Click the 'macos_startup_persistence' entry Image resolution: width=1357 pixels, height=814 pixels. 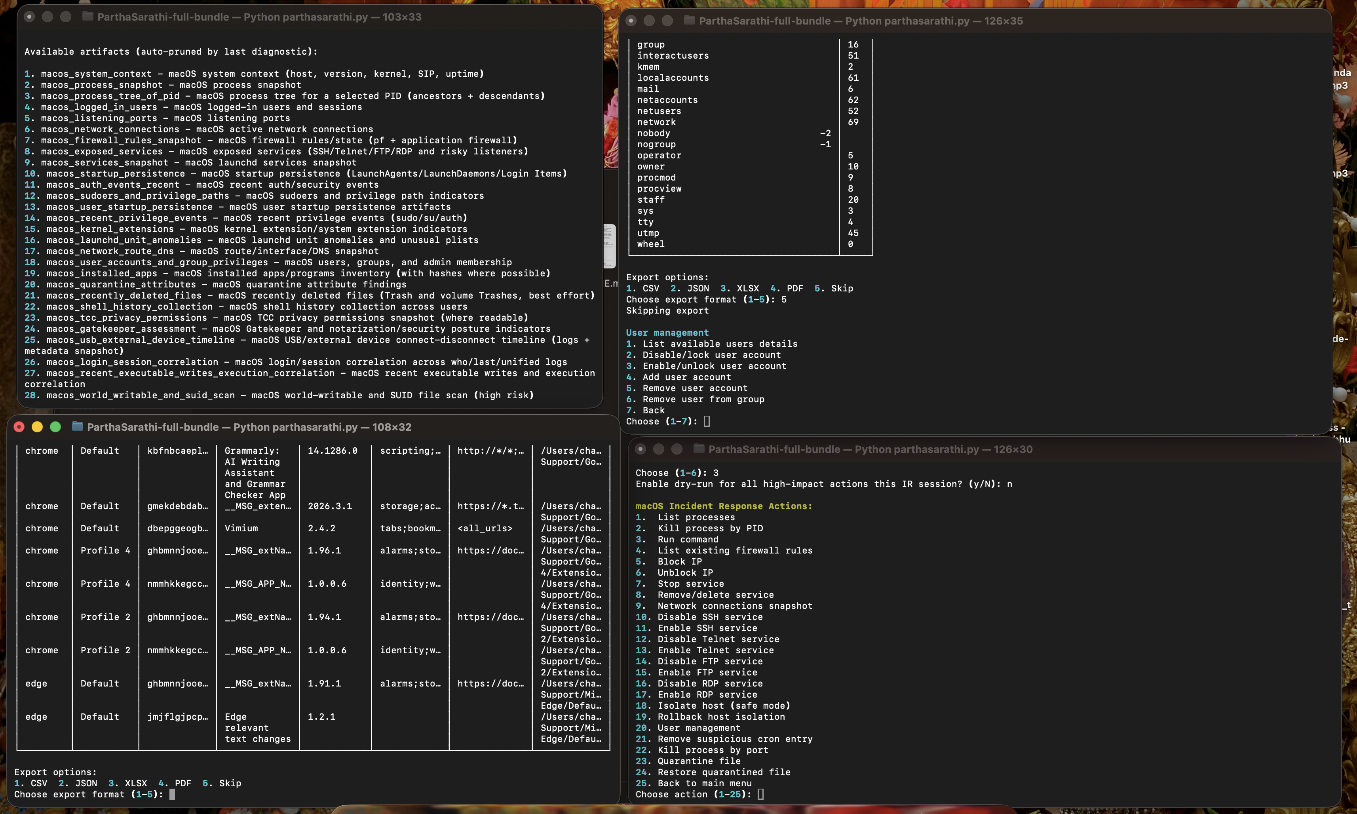296,173
